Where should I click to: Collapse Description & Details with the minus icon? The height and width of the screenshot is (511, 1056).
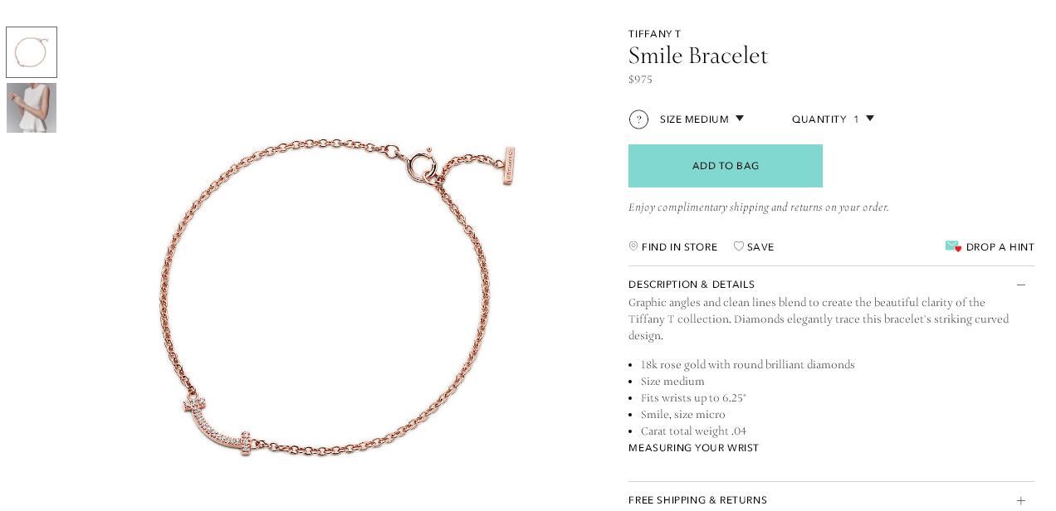pyautogui.click(x=1021, y=285)
